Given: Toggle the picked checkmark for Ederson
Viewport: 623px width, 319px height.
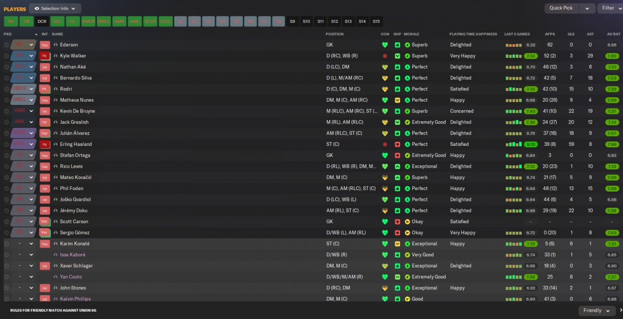Looking at the screenshot, I should [x=6, y=45].
